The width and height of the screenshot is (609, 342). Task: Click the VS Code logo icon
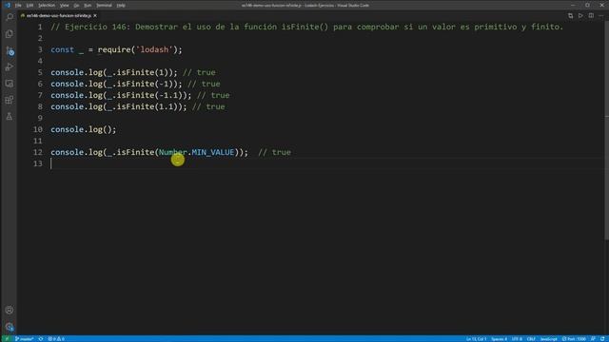click(x=8, y=5)
